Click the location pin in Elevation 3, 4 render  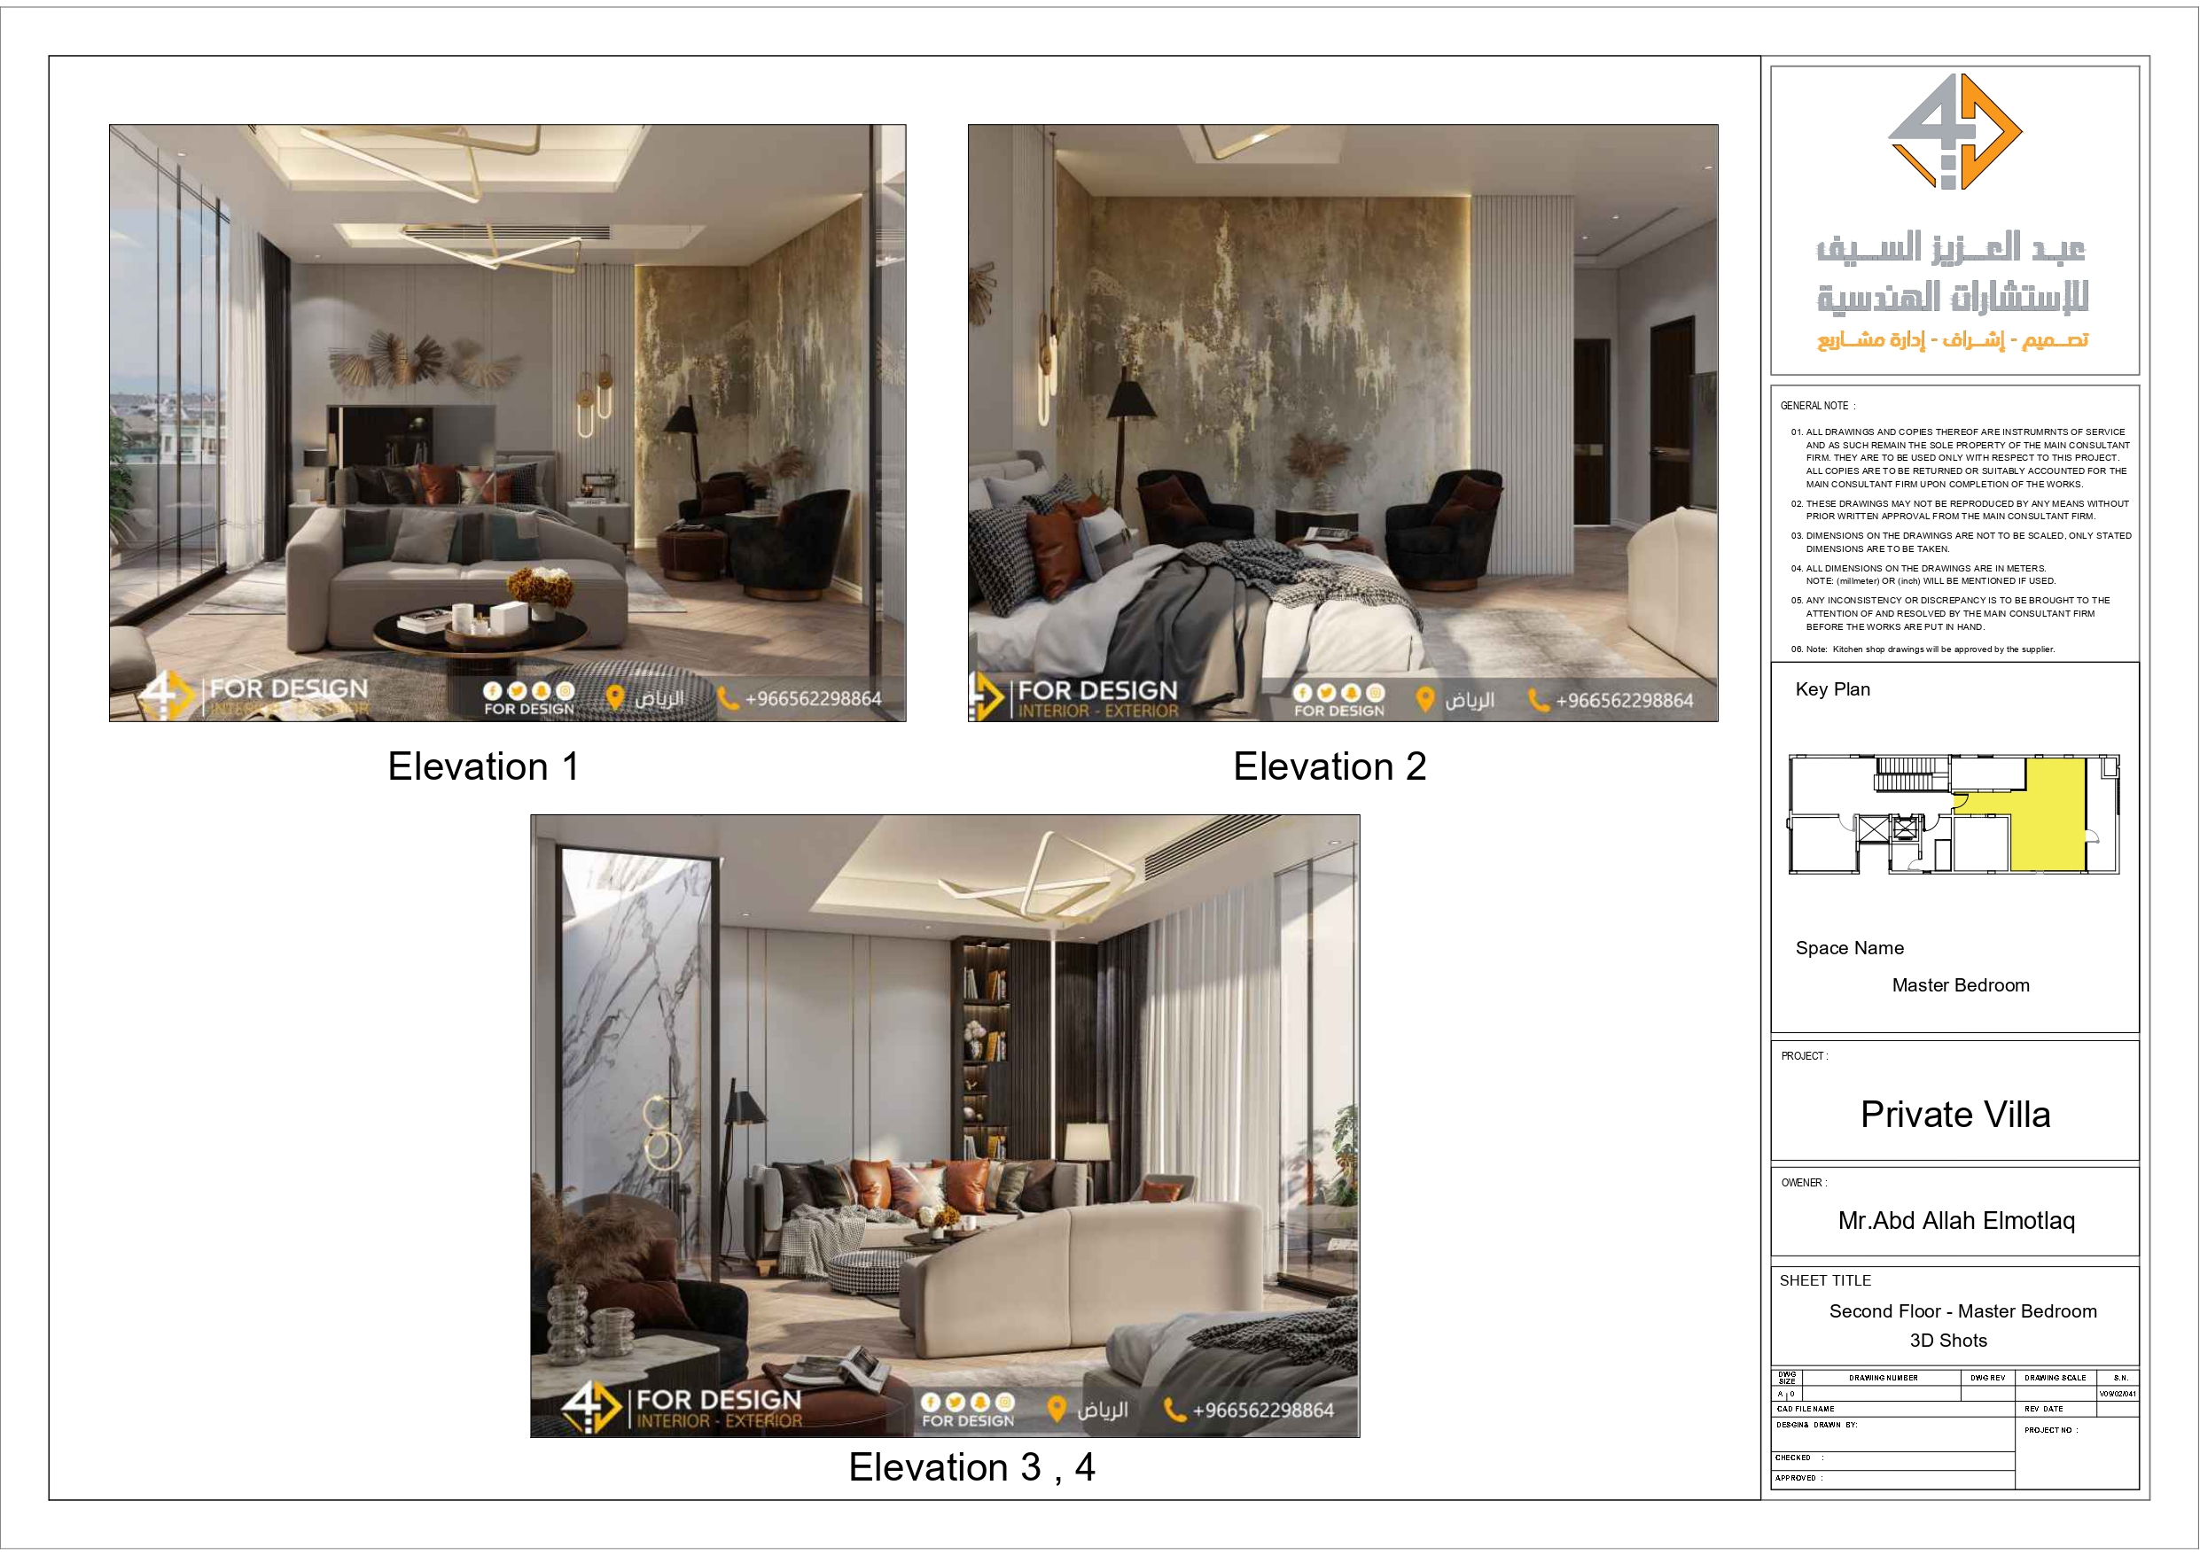[1056, 1409]
